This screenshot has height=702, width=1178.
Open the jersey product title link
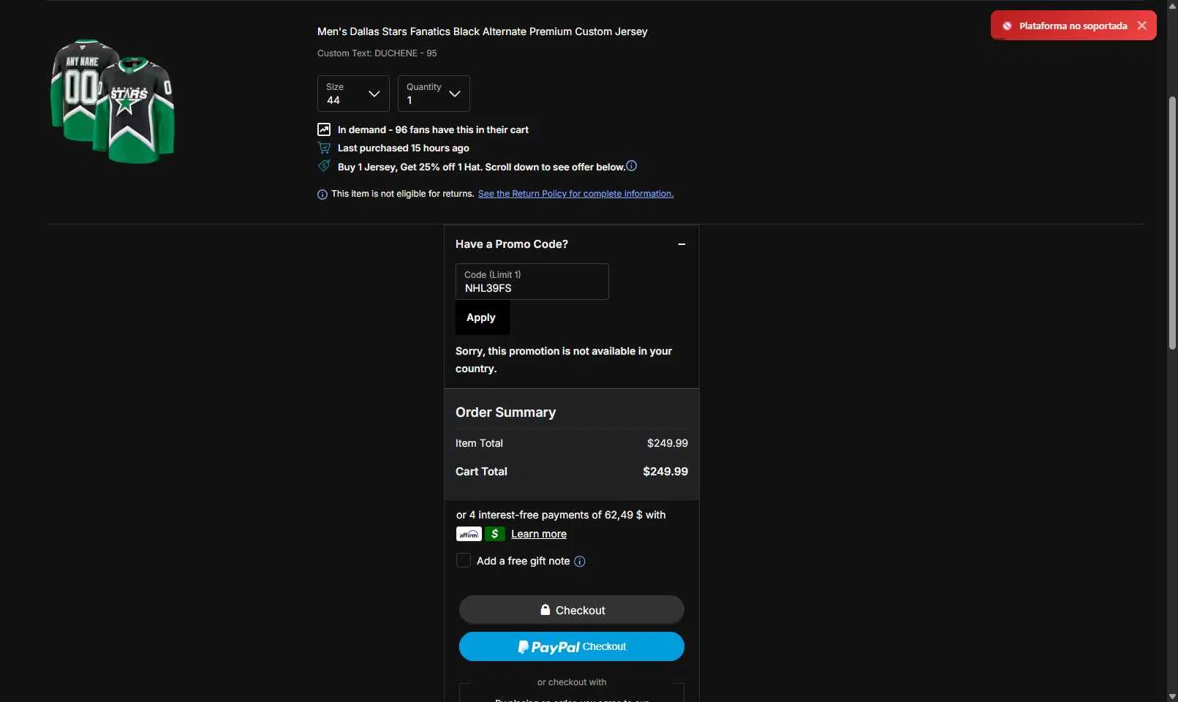click(x=483, y=31)
